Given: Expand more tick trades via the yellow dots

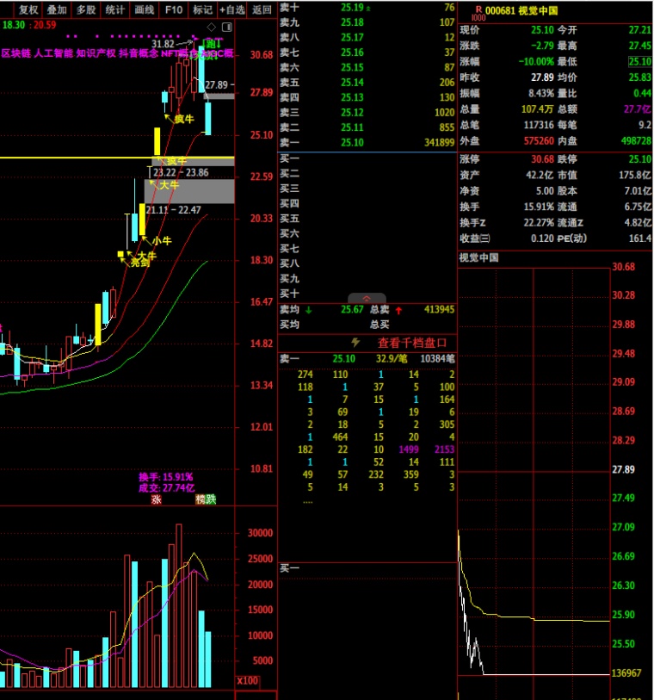Looking at the screenshot, I should pyautogui.click(x=308, y=501).
